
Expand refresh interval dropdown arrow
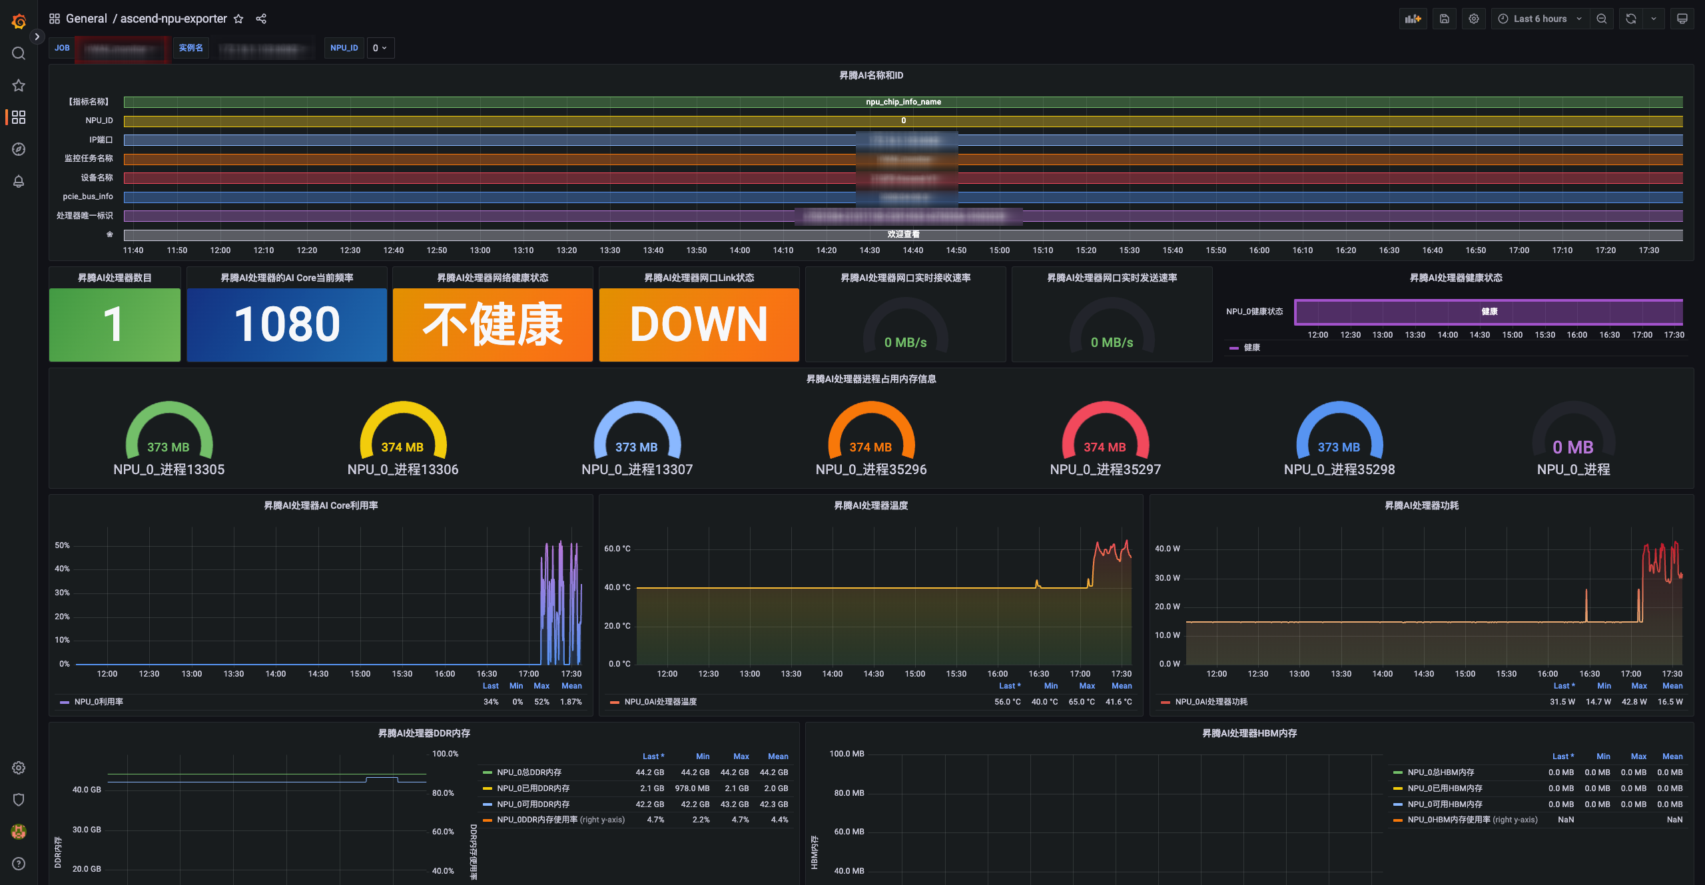(1654, 19)
